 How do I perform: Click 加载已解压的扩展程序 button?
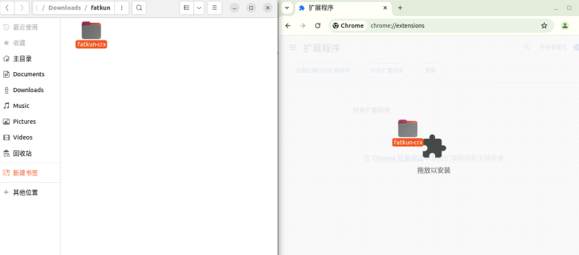(x=323, y=70)
